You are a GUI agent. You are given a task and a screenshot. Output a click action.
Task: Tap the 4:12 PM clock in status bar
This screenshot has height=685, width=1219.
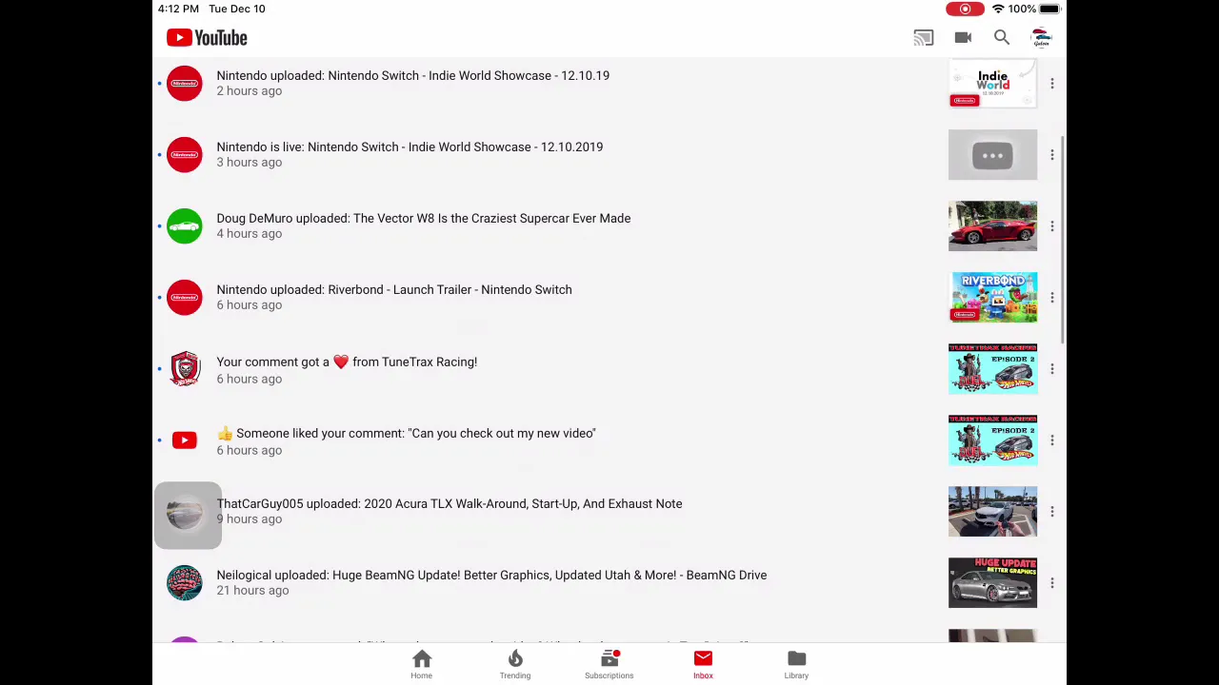tap(178, 9)
